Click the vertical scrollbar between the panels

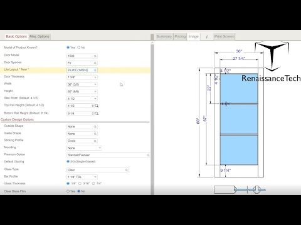[x=152, y=117]
